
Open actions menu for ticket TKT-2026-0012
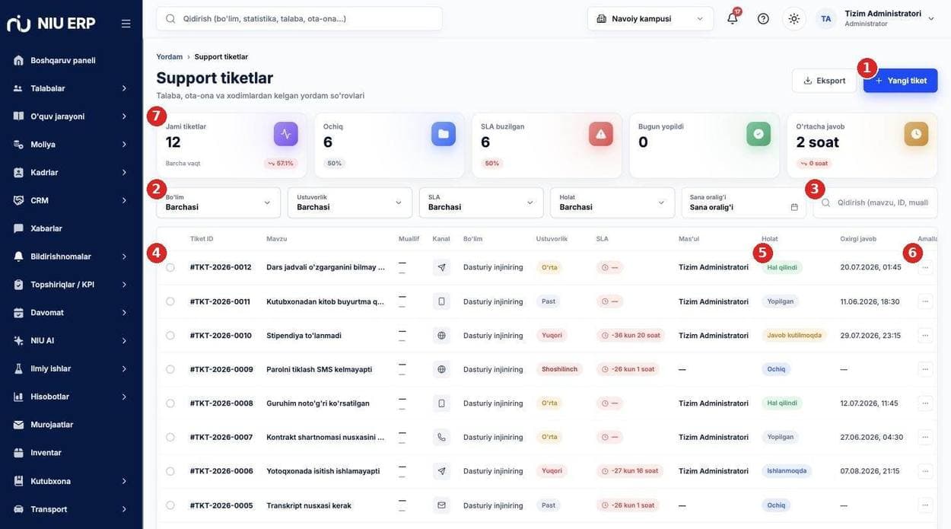[925, 267]
